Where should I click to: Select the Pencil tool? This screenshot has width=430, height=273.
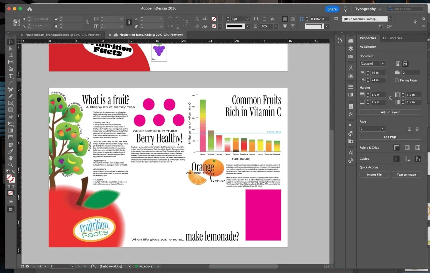(11, 96)
